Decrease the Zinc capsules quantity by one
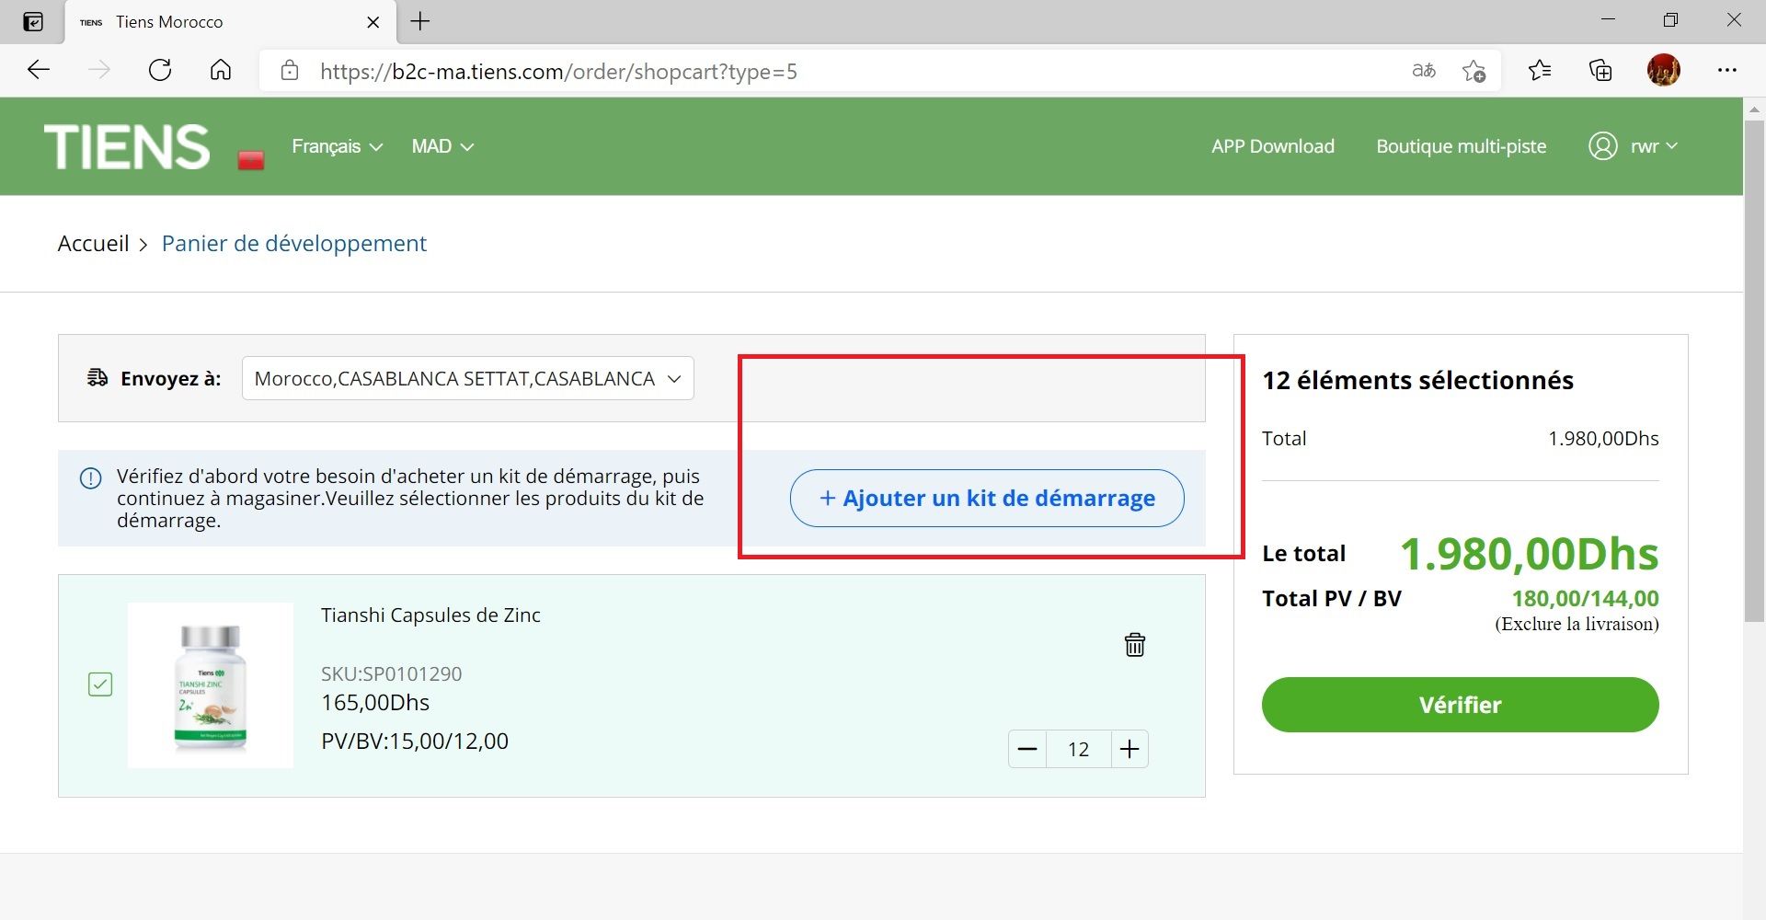This screenshot has width=1766, height=920. tap(1027, 750)
